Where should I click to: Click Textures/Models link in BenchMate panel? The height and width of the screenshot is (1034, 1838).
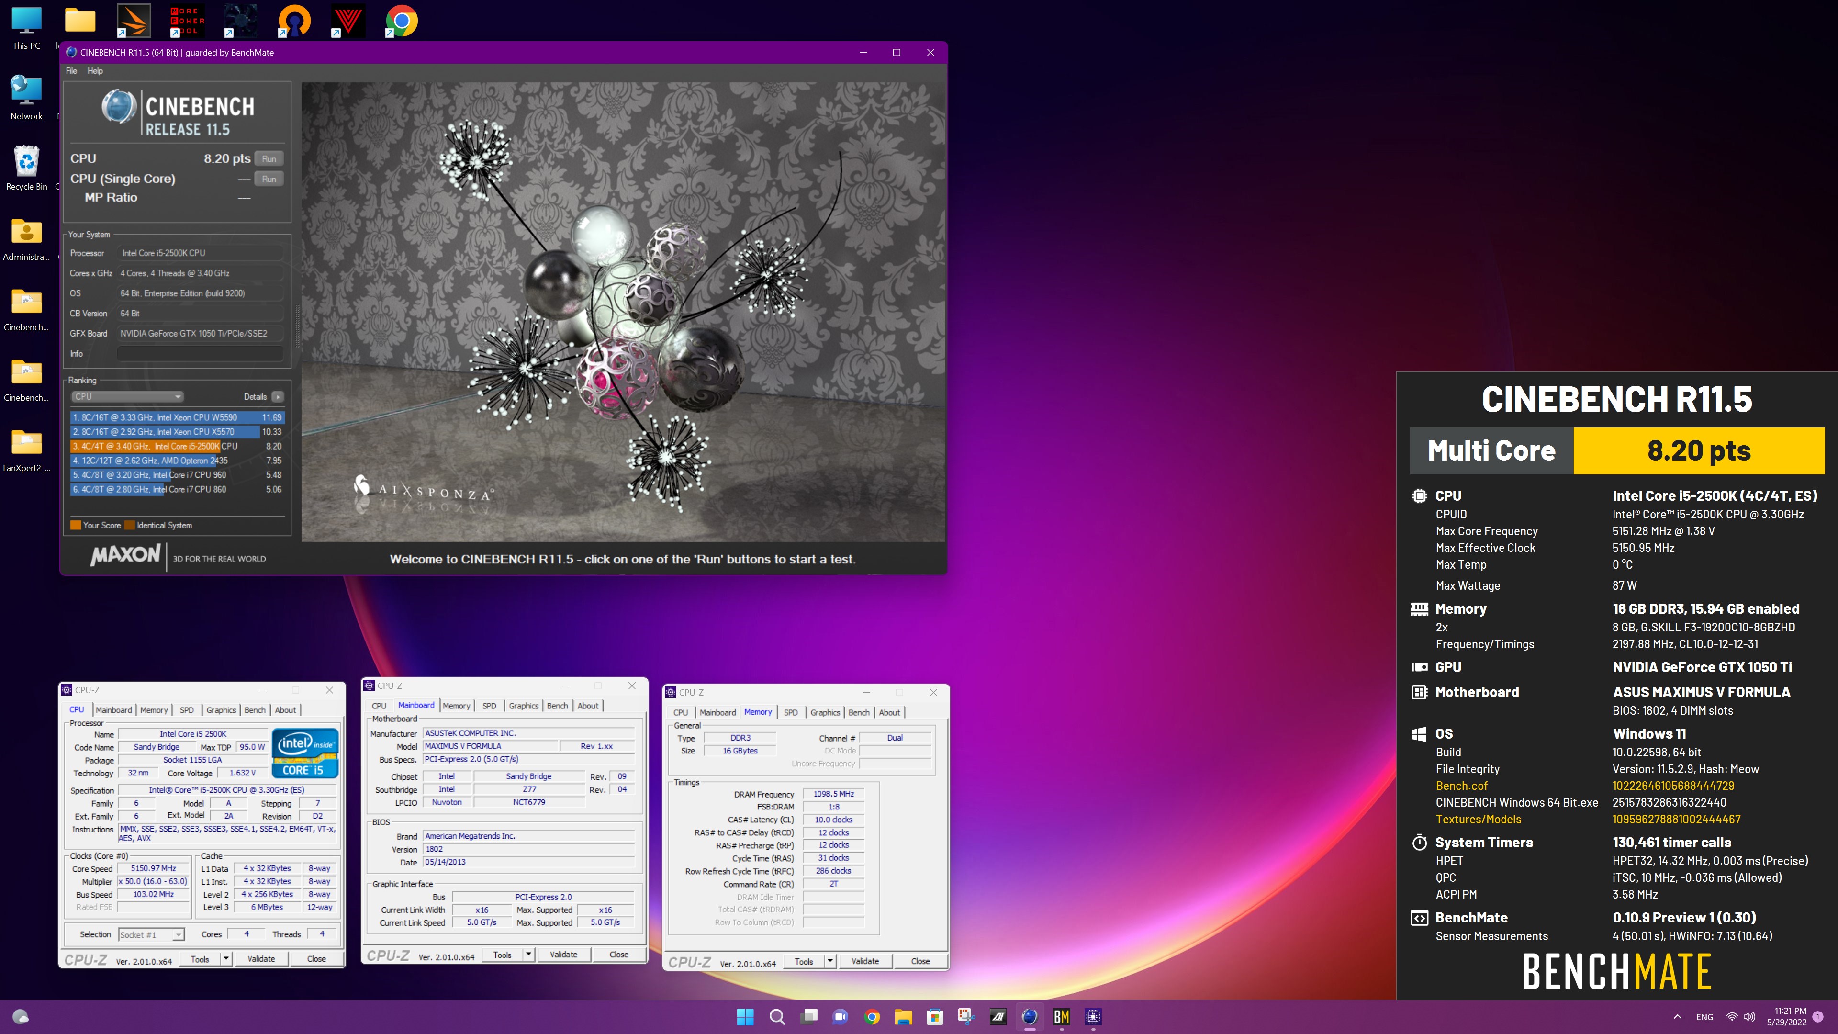coord(1478,819)
